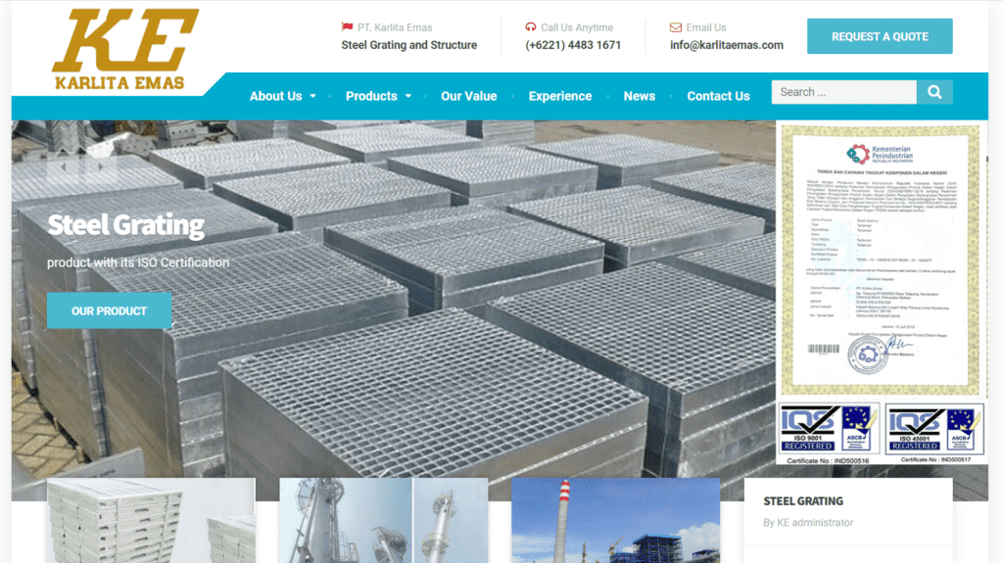Go to previous slide arrow

(64, 167)
